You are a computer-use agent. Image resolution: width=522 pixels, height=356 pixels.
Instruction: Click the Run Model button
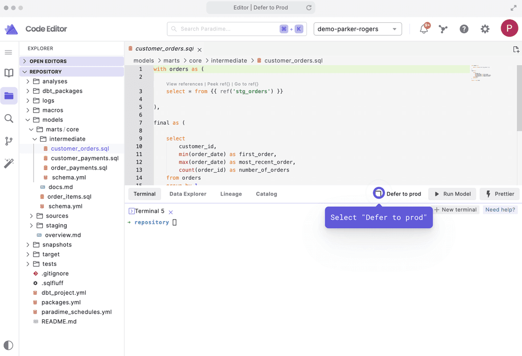452,194
